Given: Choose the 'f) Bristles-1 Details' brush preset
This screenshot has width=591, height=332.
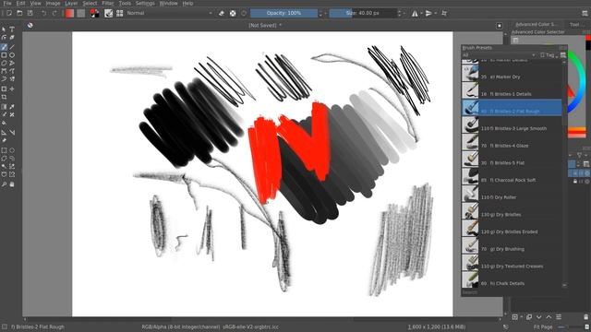Looking at the screenshot, I should pyautogui.click(x=512, y=90).
